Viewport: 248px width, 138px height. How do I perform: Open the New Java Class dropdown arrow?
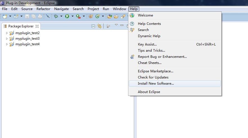coord(103,16)
